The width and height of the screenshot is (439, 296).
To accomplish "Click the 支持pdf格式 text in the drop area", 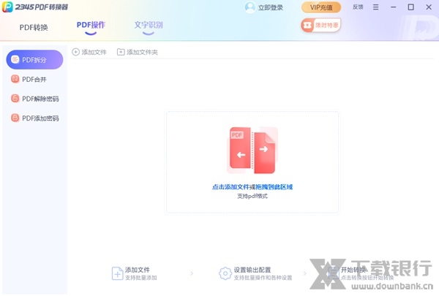I will tap(252, 196).
